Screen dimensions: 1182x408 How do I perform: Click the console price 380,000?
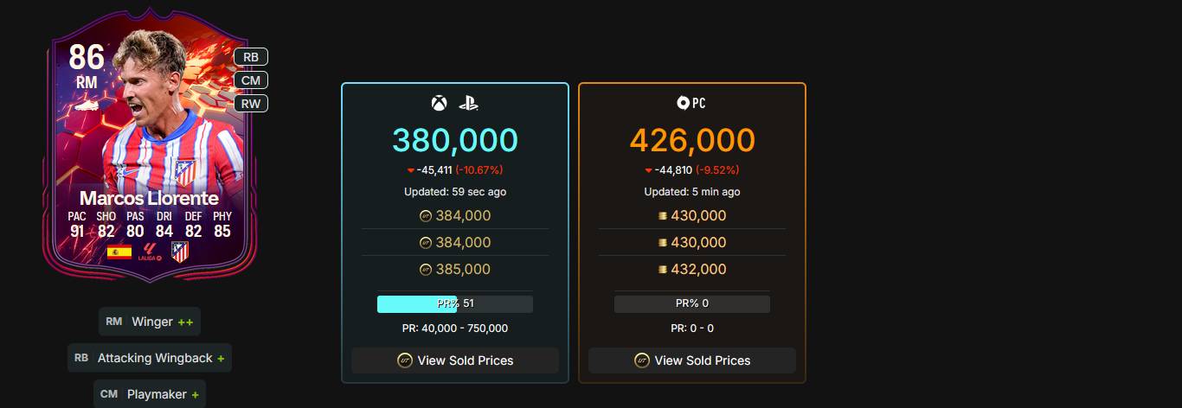click(x=455, y=140)
